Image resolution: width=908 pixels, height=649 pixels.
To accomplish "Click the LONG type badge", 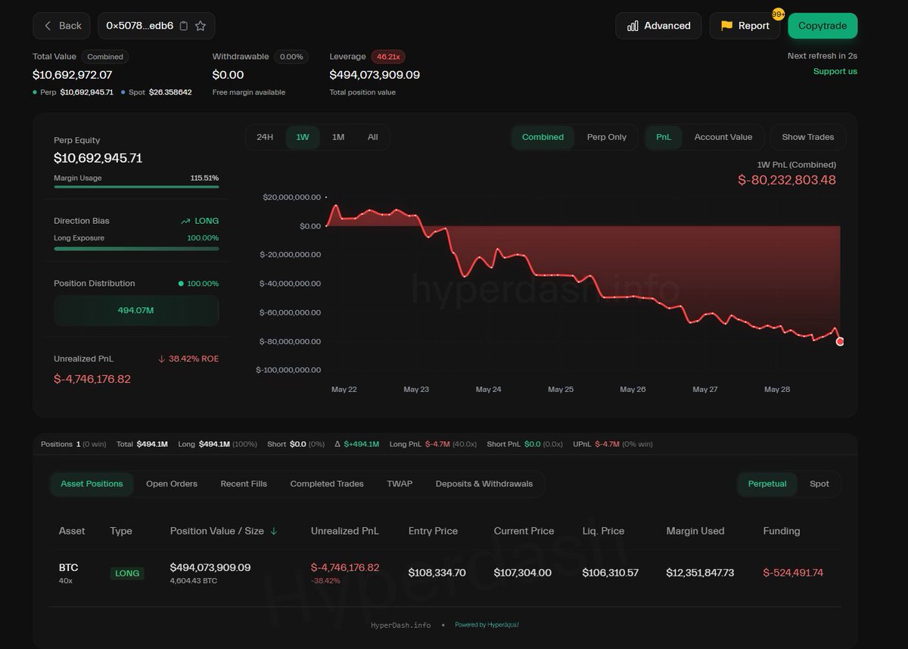I will click(127, 573).
